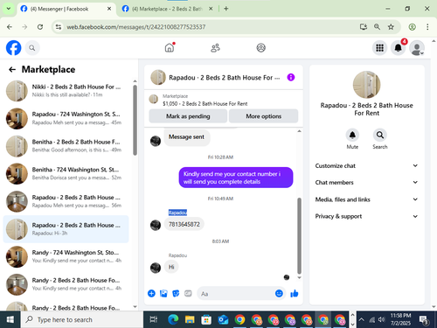Screen dimensions: 437x328
Task: Click the chat messages scrollbar thumb
Action: [299, 235]
